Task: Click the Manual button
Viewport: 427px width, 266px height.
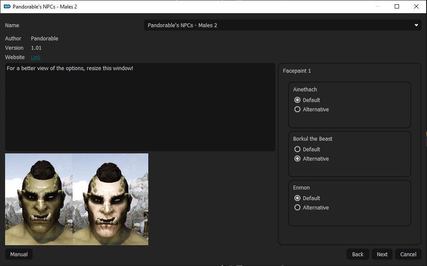Action: tap(19, 254)
